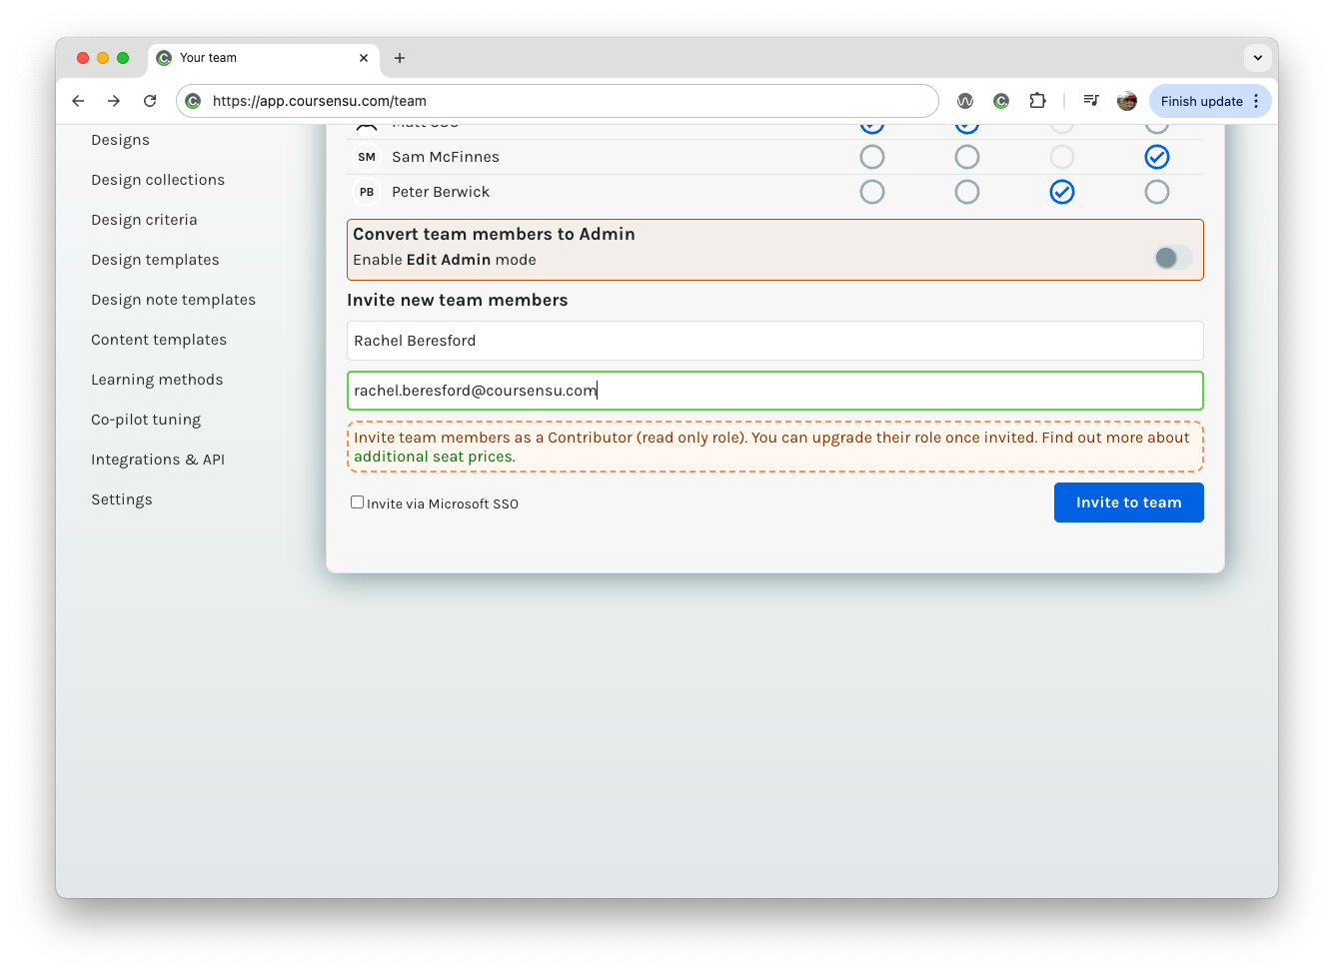Click the Coursensu extension icon in toolbar
This screenshot has width=1334, height=972.
tap(1001, 101)
